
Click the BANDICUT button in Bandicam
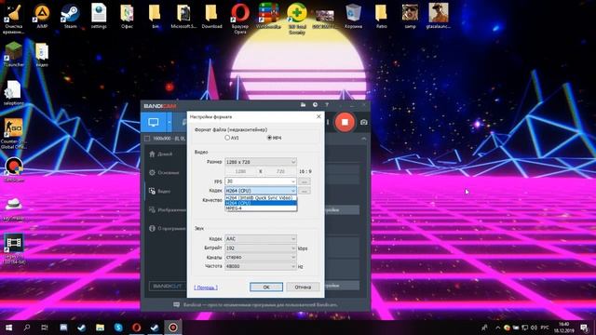point(168,286)
